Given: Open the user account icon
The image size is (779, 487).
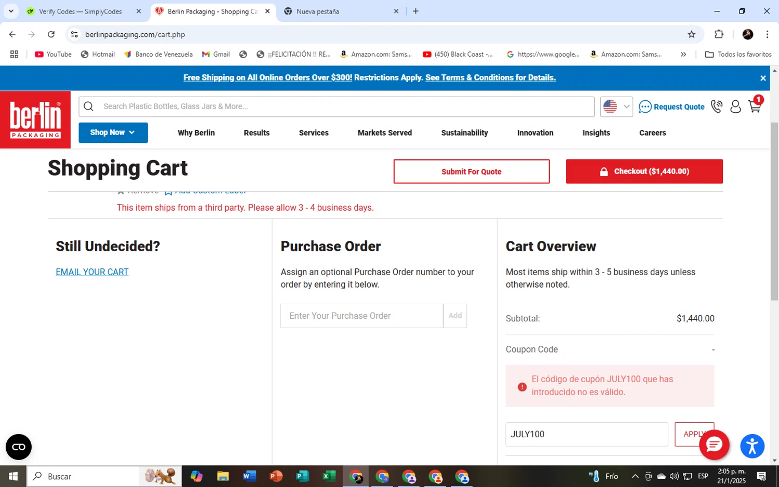Looking at the screenshot, I should 735,106.
